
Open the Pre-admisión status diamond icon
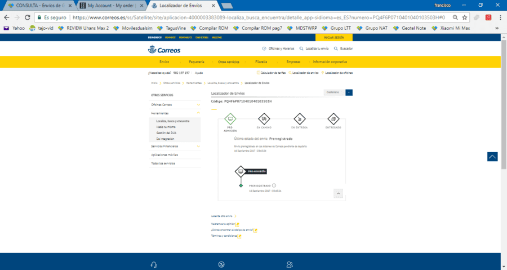click(x=230, y=119)
